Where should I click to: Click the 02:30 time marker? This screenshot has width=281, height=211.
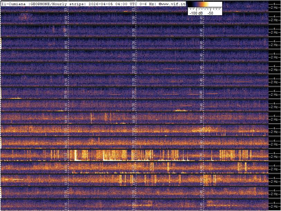(133, 21)
